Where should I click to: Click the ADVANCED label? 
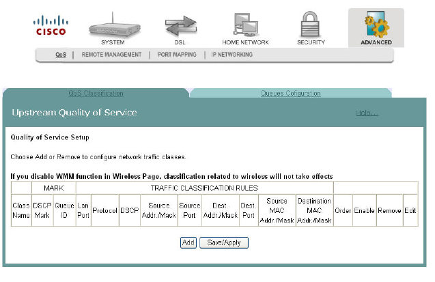376,42
